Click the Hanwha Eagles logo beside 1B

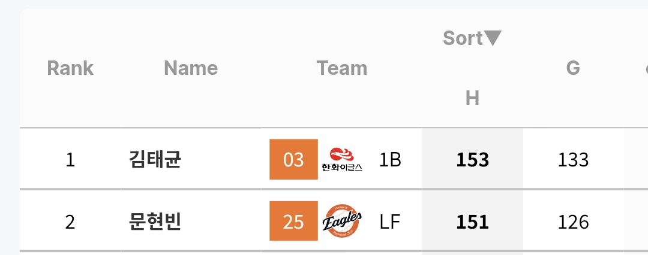point(342,160)
